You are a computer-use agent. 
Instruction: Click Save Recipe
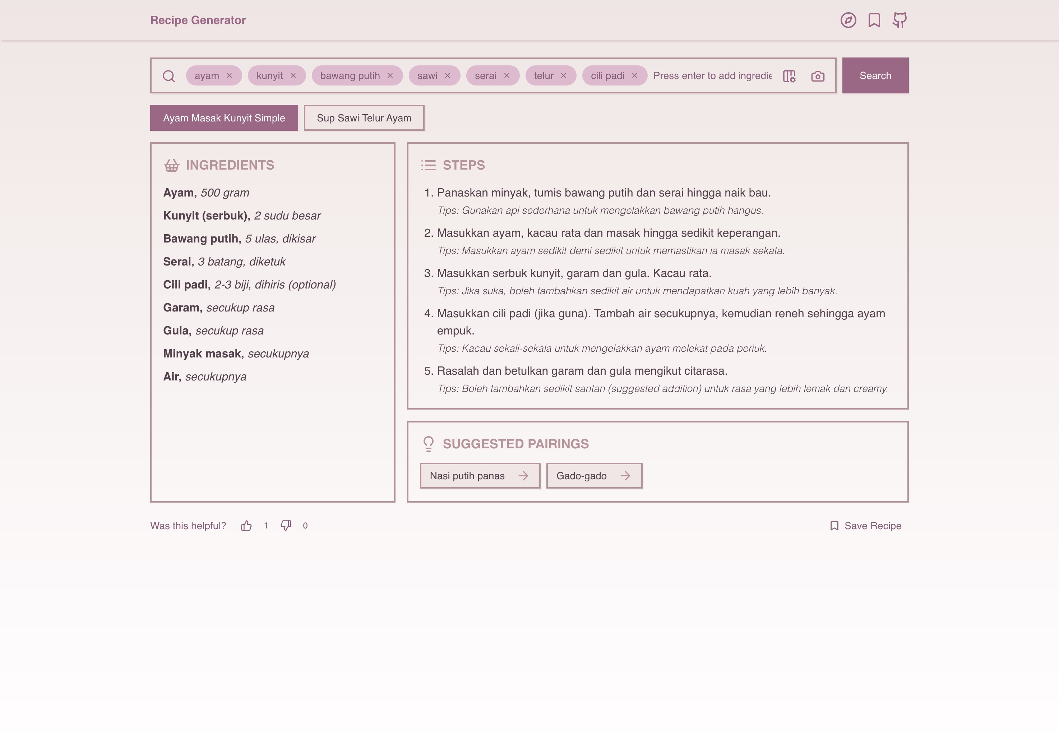pyautogui.click(x=866, y=525)
